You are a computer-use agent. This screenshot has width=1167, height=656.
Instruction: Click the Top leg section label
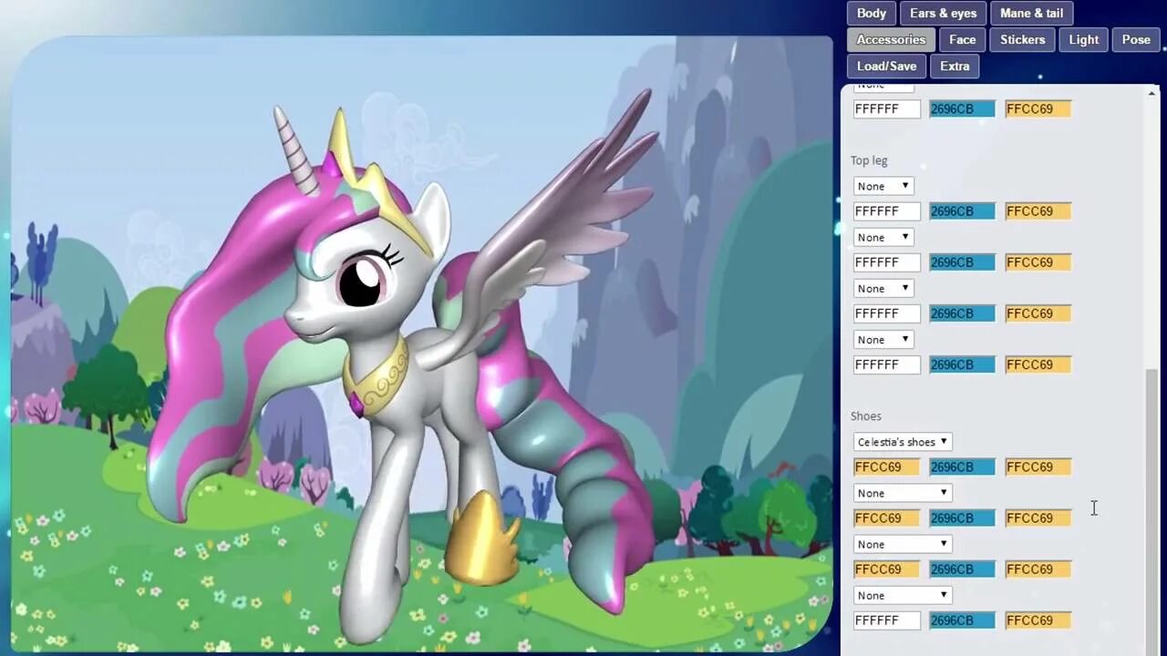[868, 160]
